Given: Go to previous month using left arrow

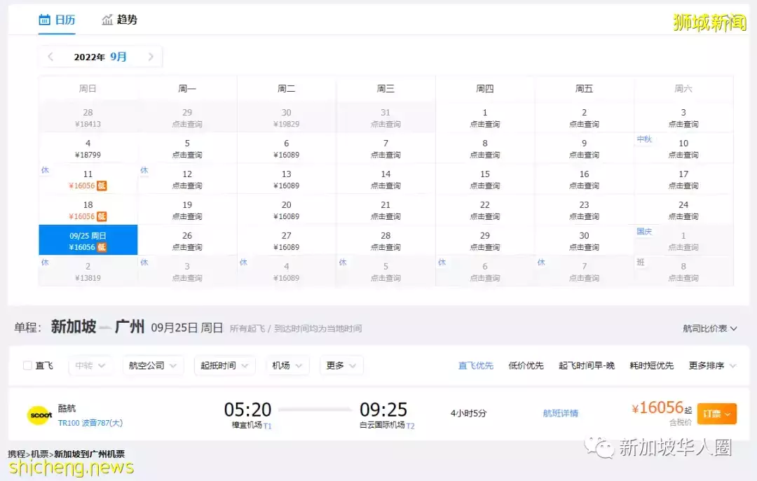Looking at the screenshot, I should click(x=50, y=56).
